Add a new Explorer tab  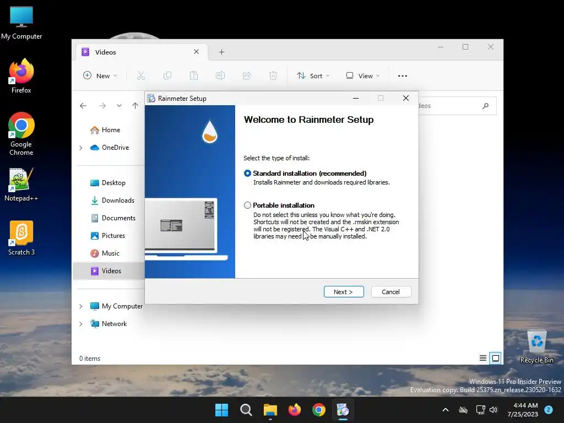click(221, 52)
